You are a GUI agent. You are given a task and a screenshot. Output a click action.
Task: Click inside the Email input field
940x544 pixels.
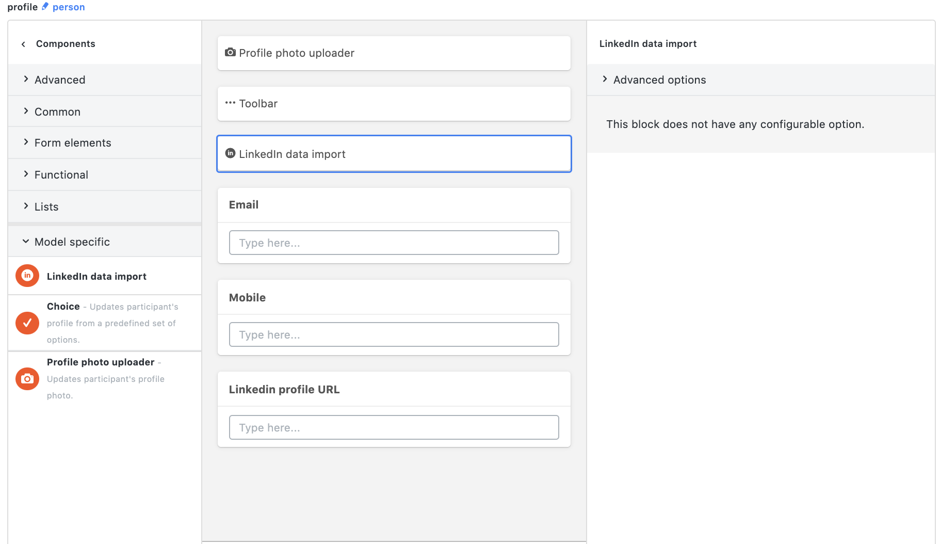pyautogui.click(x=394, y=243)
